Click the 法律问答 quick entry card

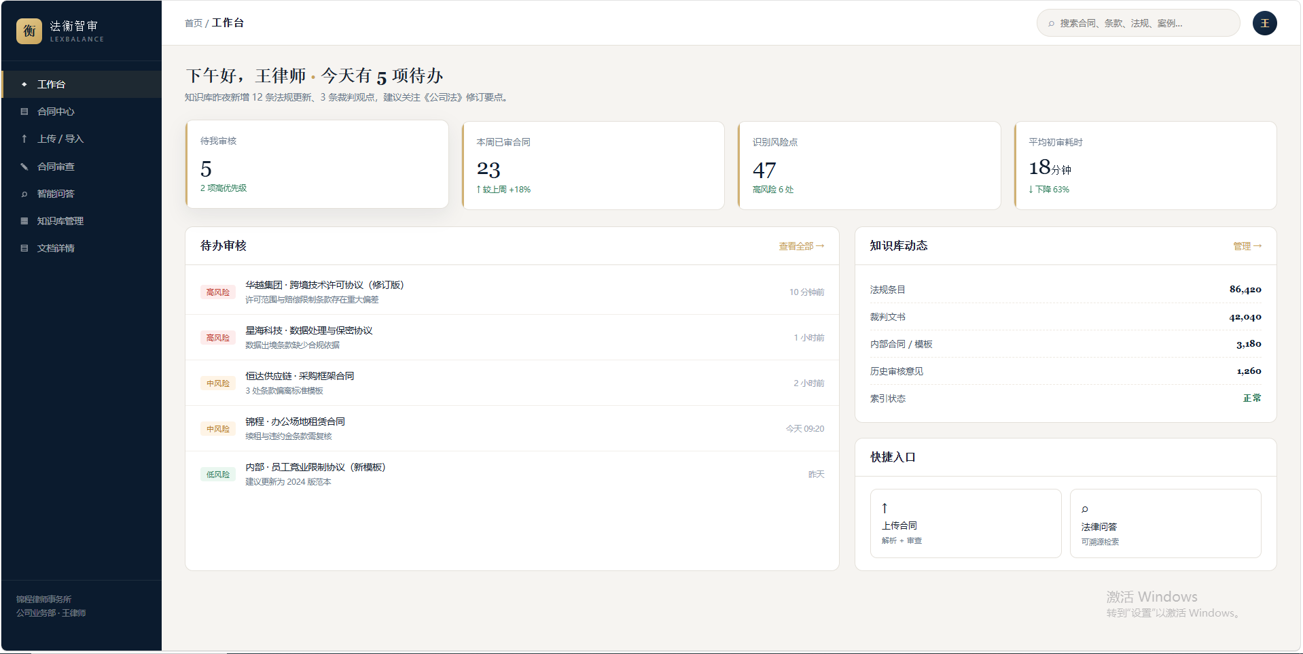(1165, 523)
